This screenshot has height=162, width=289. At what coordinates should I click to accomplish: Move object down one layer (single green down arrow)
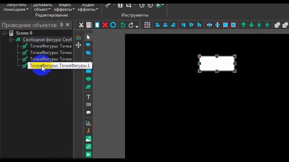click(x=252, y=25)
